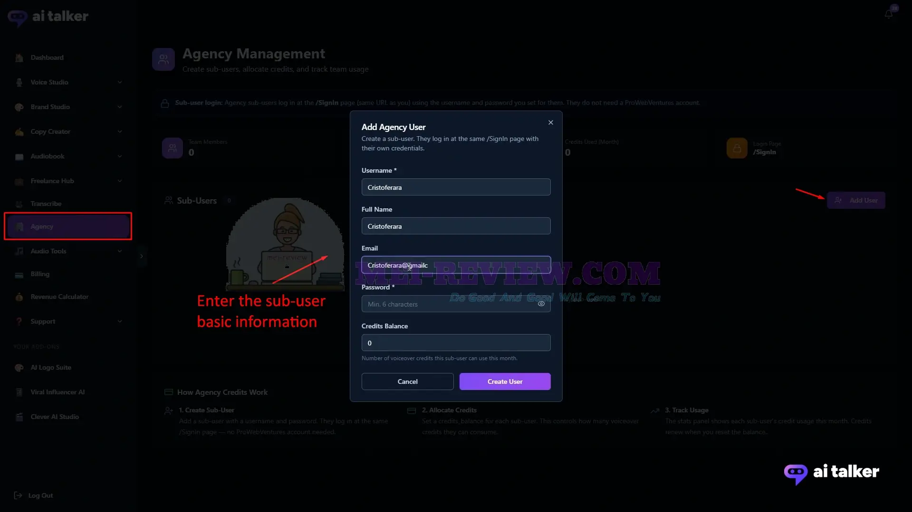Expand the Audio Tools chevron
The width and height of the screenshot is (912, 512).
pos(119,251)
